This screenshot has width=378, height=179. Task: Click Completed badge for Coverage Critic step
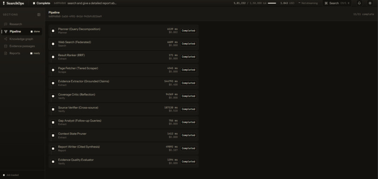[x=188, y=96]
